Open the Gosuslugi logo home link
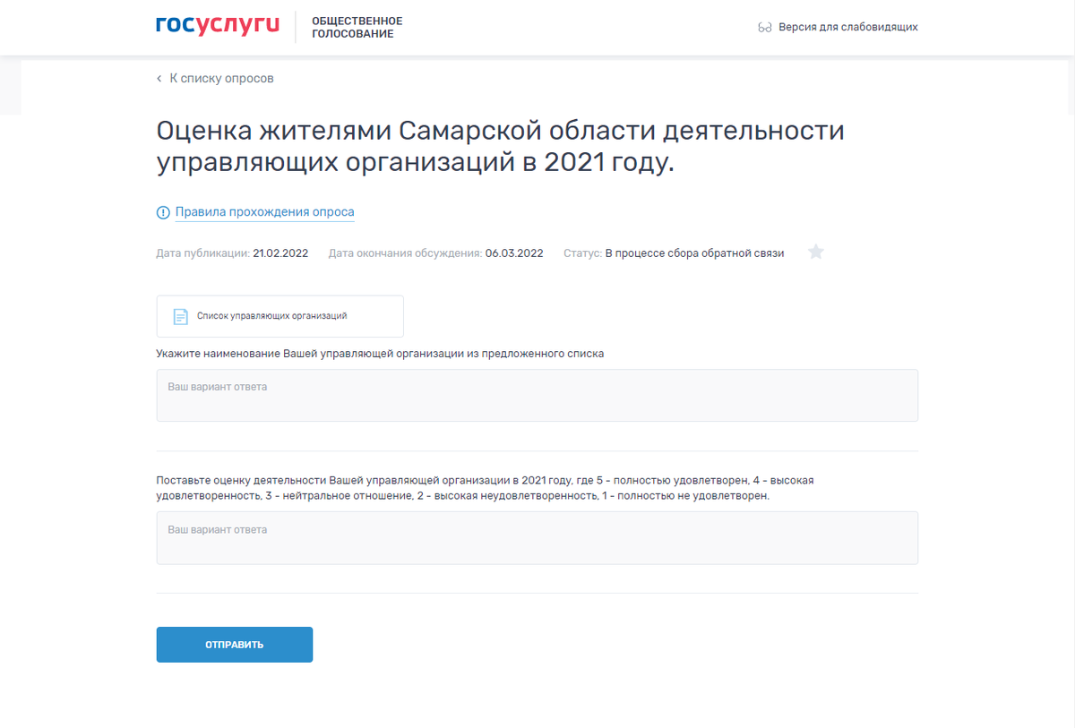 coord(218,26)
